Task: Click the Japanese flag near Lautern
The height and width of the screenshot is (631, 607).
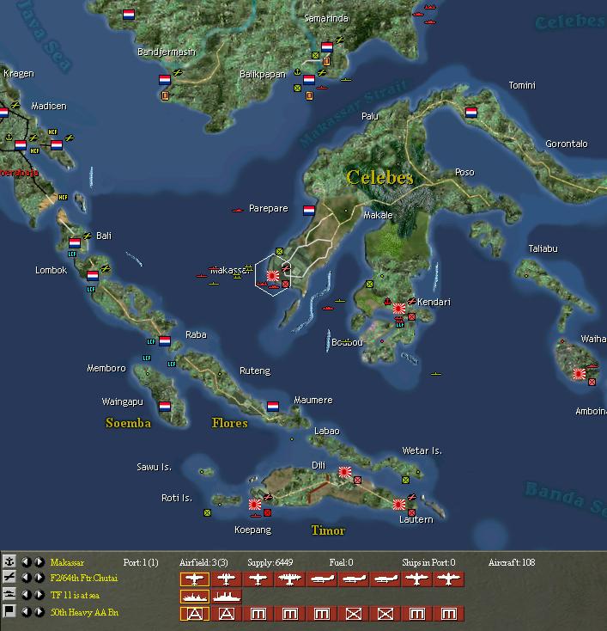Action: [x=398, y=505]
